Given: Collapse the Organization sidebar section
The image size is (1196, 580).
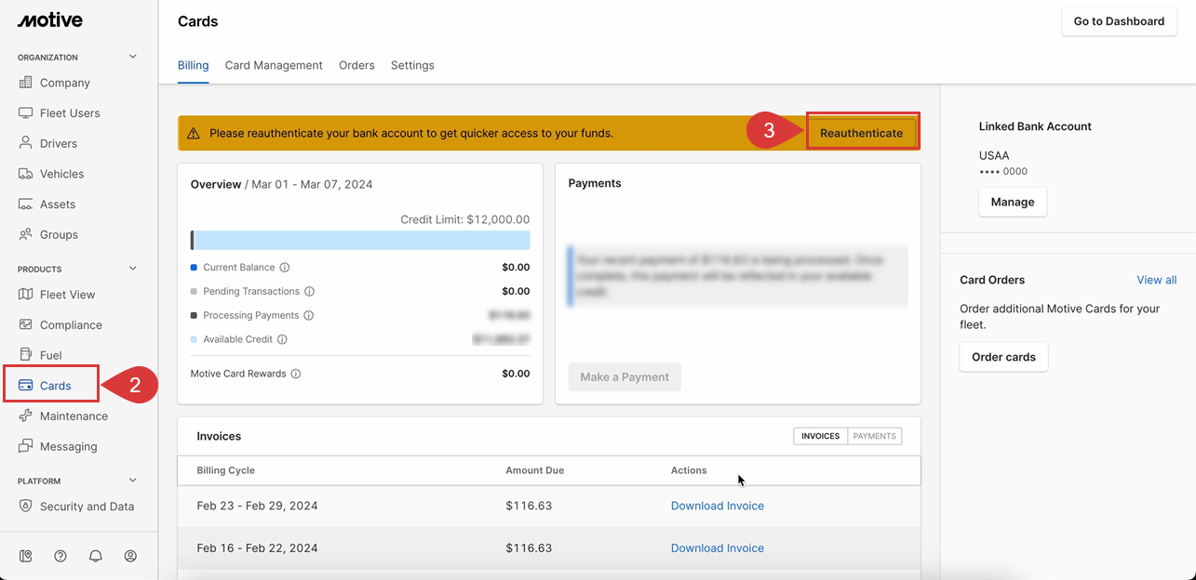Looking at the screenshot, I should [x=132, y=57].
